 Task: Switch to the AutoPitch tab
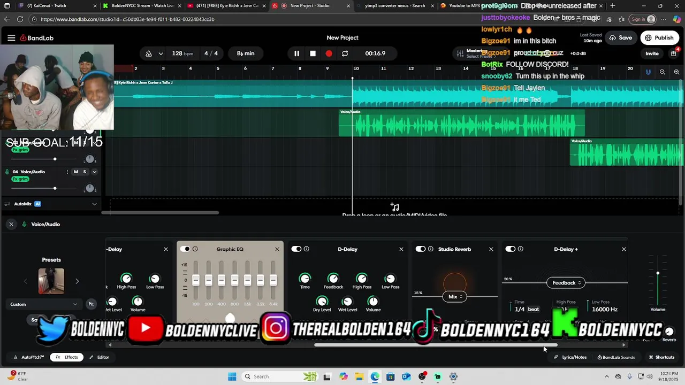29,357
